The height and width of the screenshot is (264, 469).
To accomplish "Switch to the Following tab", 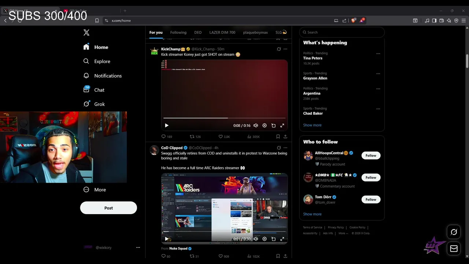I will (x=178, y=32).
